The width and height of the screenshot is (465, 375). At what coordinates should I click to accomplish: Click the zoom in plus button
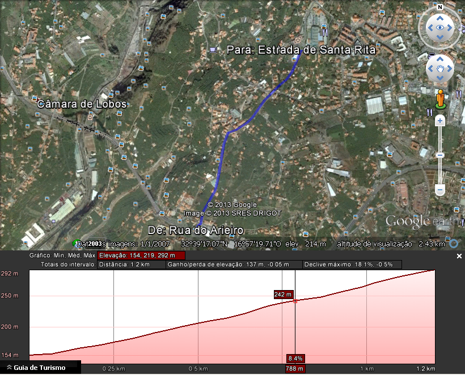click(440, 121)
